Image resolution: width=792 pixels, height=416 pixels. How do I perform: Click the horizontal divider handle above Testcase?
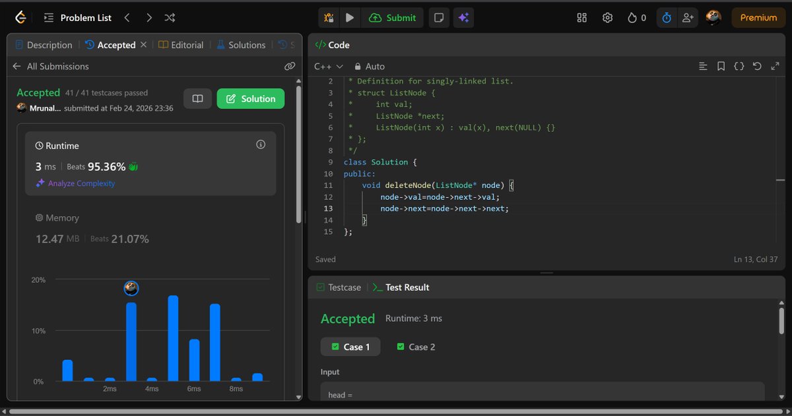pyautogui.click(x=546, y=272)
